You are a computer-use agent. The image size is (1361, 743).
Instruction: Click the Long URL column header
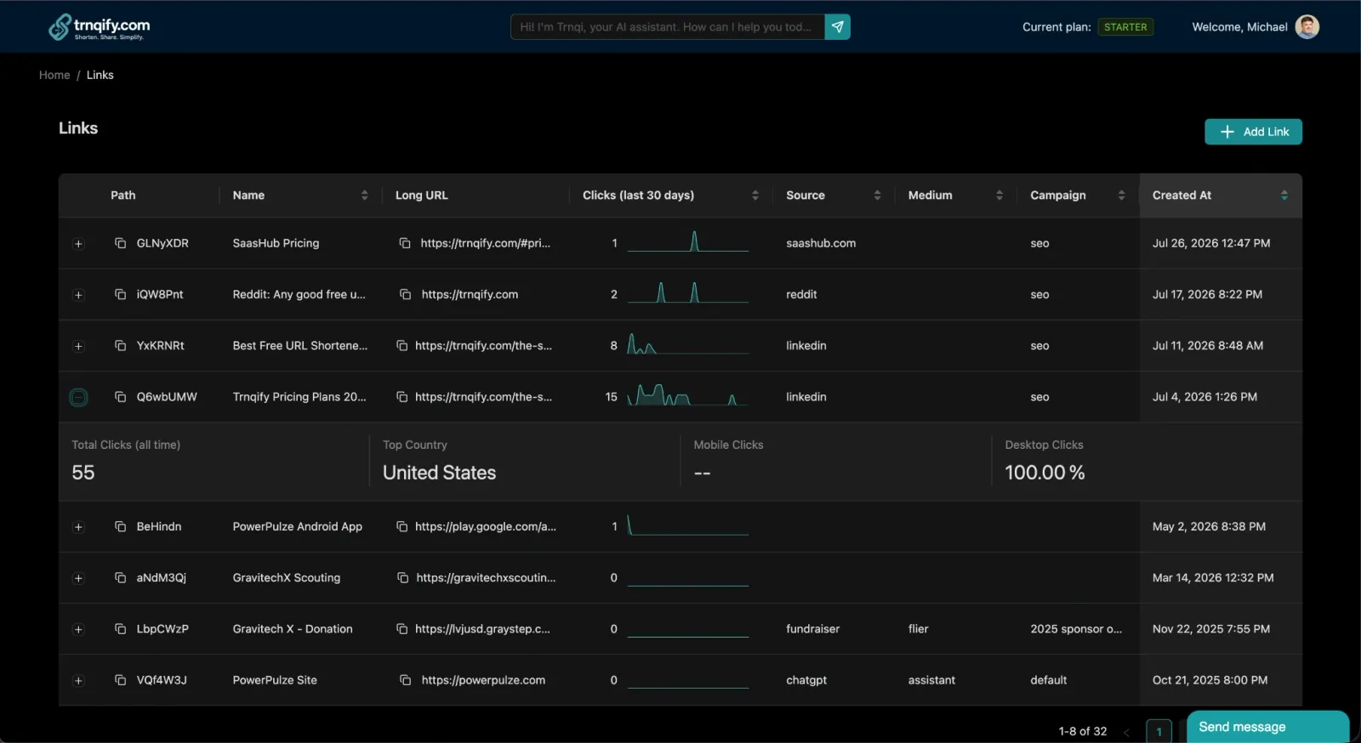pos(422,196)
